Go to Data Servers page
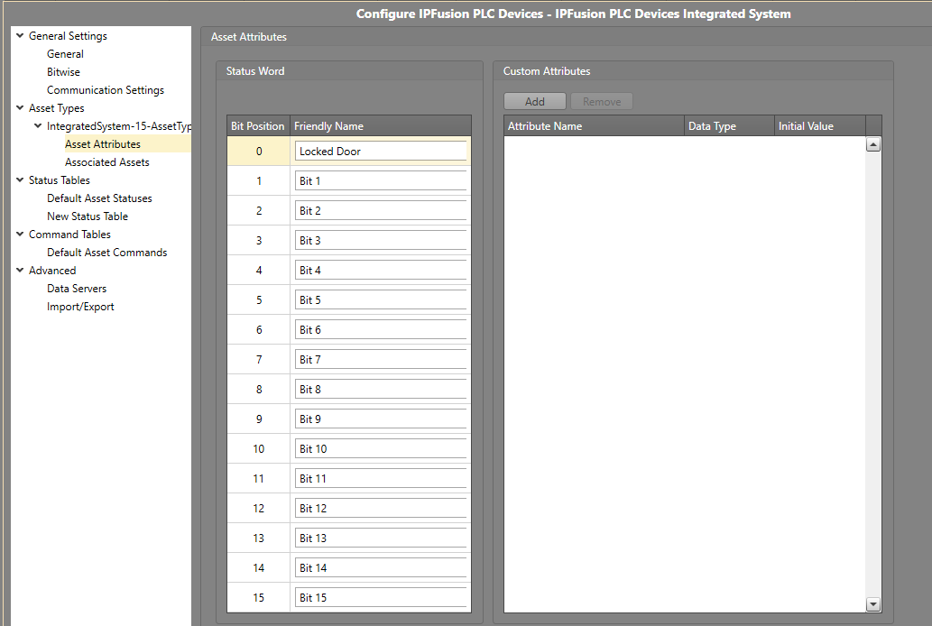This screenshot has height=626, width=932. tap(77, 289)
